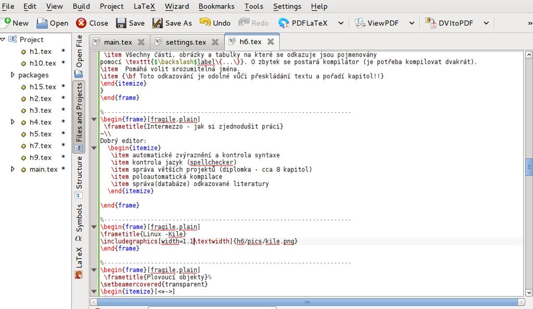533x309 pixels.
Task: Open the Settings menu
Action: coord(287,6)
